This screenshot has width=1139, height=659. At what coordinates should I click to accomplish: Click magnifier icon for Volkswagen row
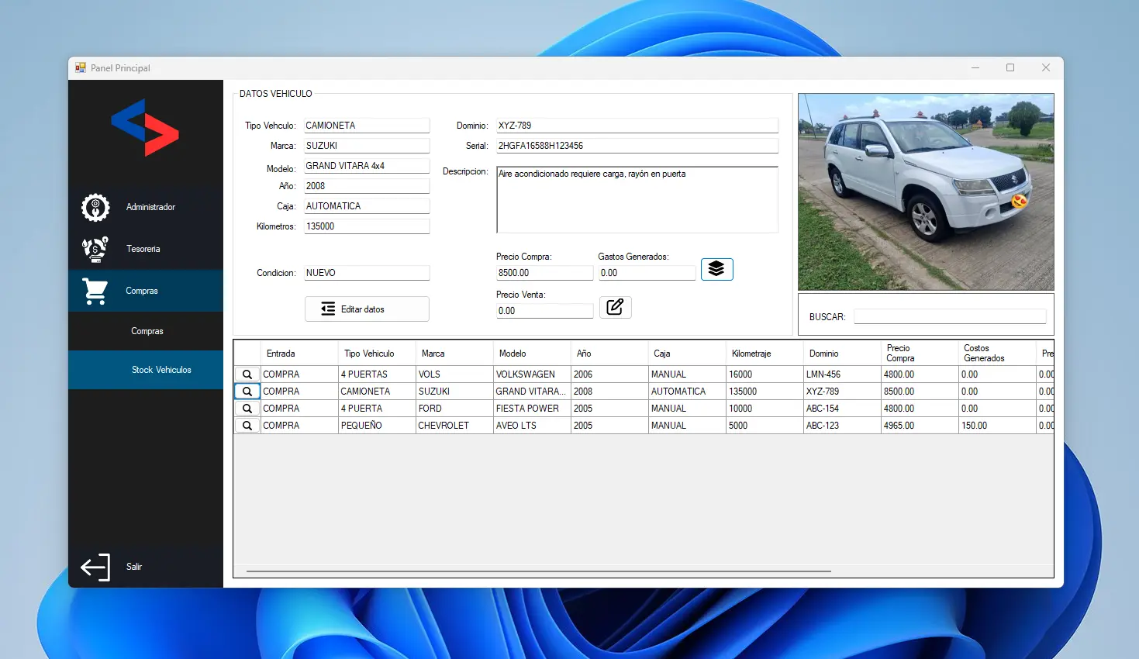tap(247, 374)
